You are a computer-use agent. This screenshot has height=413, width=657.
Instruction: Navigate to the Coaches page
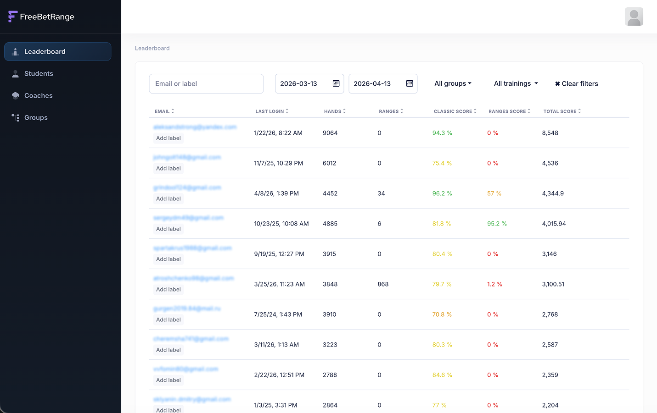click(39, 96)
